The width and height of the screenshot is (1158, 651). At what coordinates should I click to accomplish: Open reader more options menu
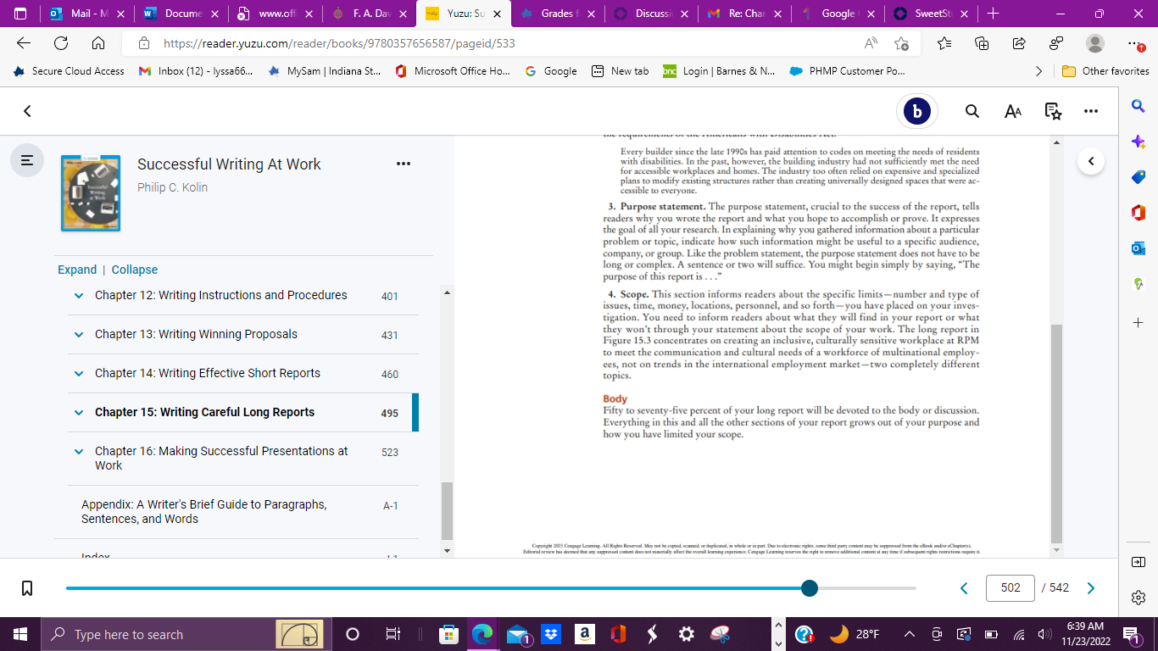(x=1091, y=111)
